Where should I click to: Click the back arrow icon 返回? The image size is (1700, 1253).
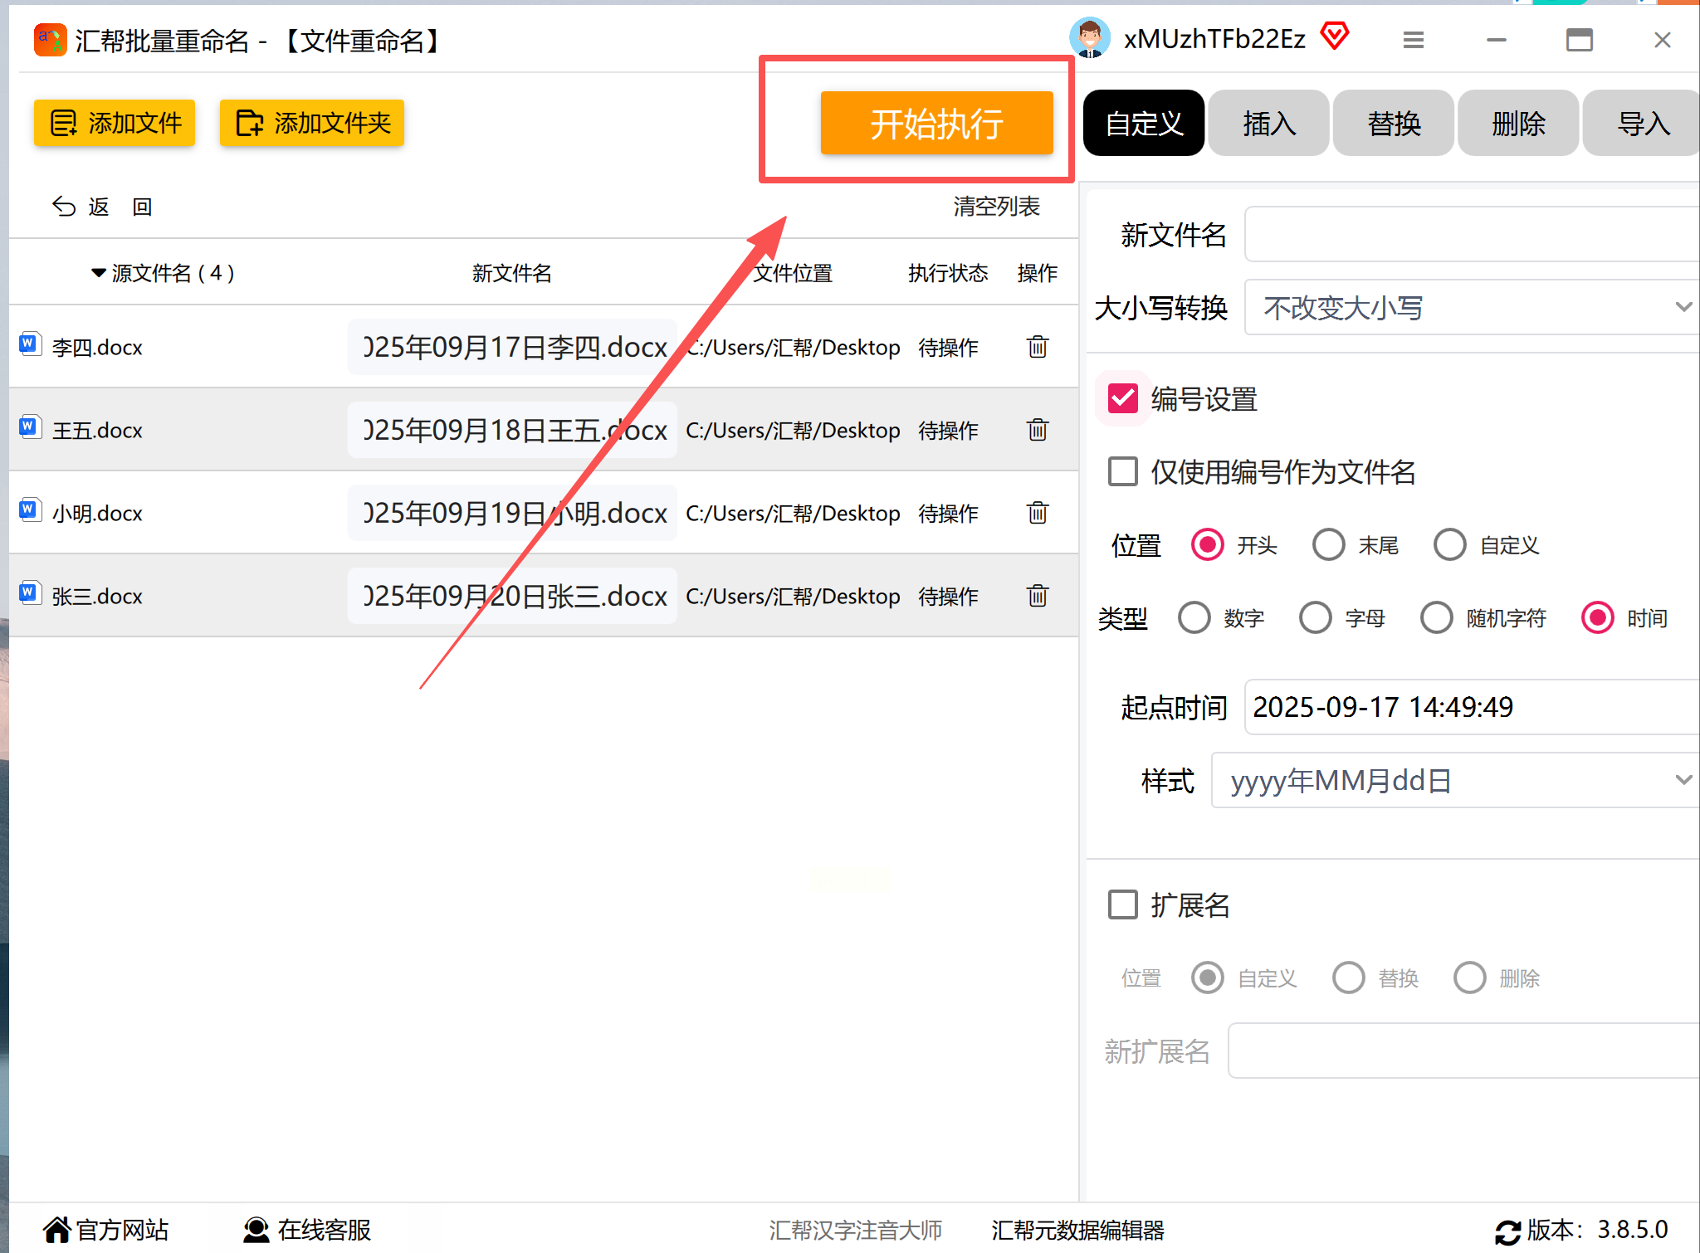coord(65,207)
